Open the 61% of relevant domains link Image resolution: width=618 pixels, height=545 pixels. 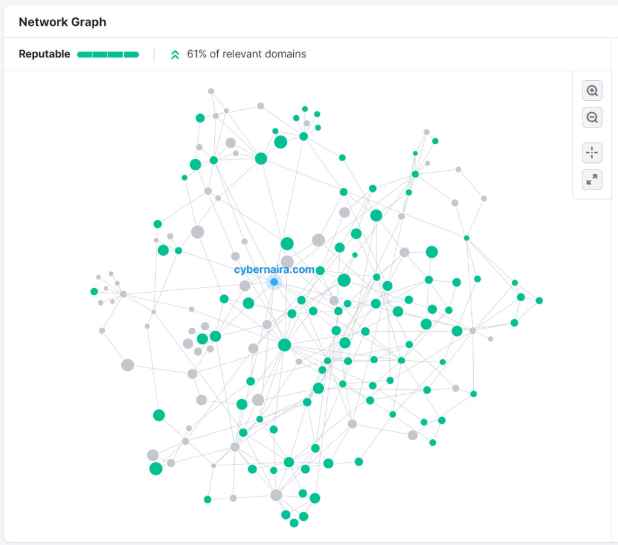click(x=247, y=54)
